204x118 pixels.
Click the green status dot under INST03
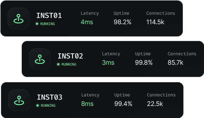coord(38,106)
